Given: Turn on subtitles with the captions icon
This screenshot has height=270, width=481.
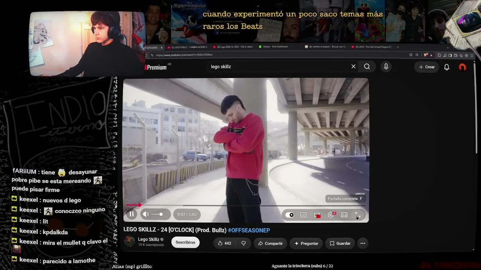Looking at the screenshot, I should tap(303, 215).
